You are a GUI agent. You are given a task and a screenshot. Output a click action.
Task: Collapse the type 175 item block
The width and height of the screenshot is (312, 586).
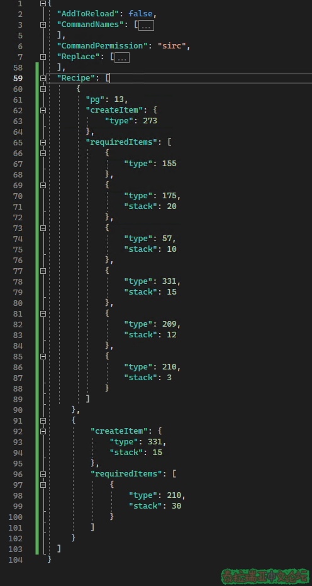(x=43, y=185)
